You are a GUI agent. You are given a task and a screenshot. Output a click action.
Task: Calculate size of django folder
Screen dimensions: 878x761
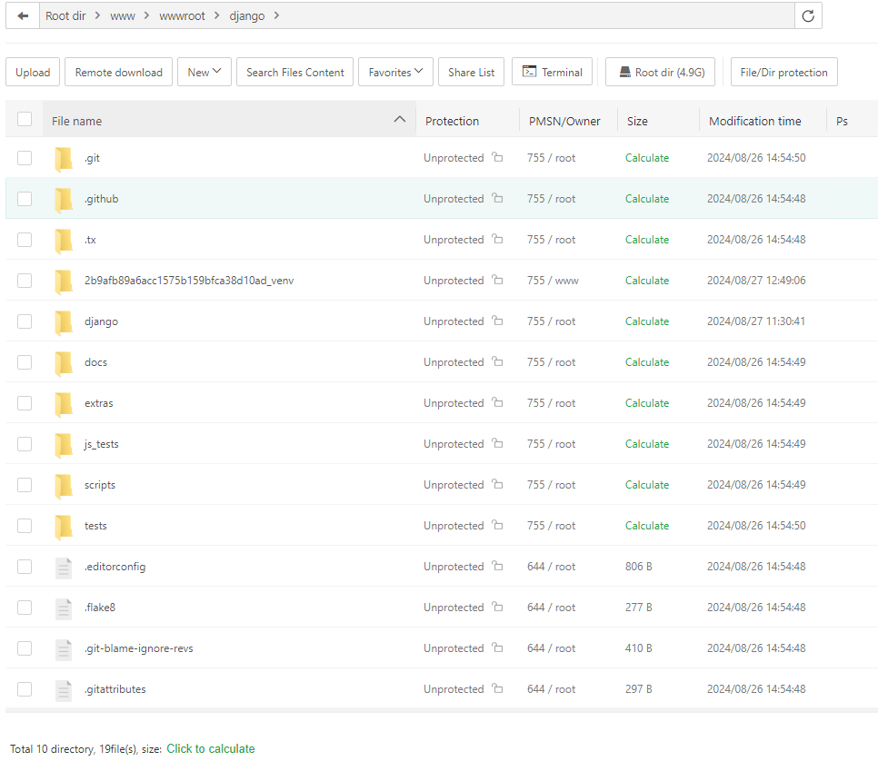646,321
